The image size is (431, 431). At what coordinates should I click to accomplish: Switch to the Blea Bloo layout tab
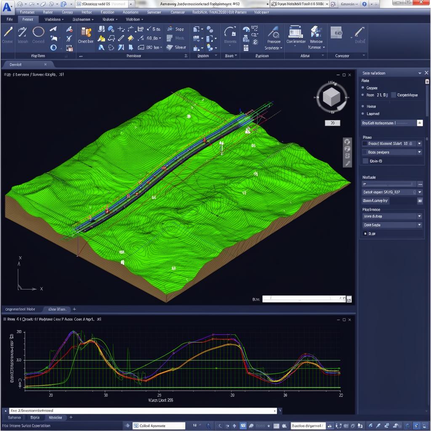57,309
